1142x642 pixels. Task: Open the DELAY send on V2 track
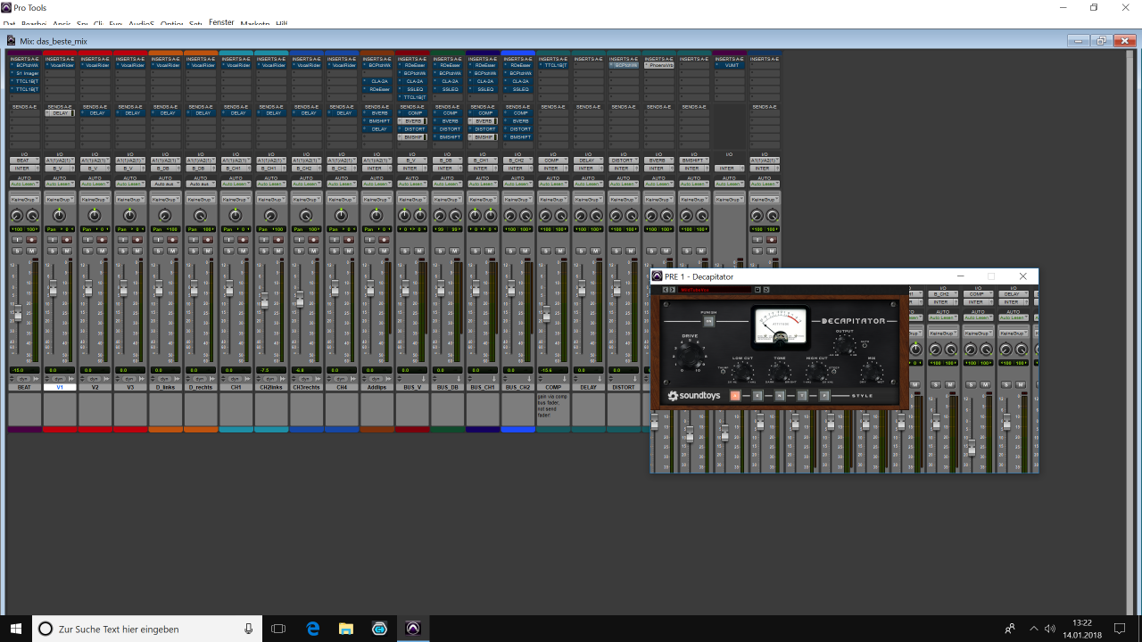(x=95, y=113)
